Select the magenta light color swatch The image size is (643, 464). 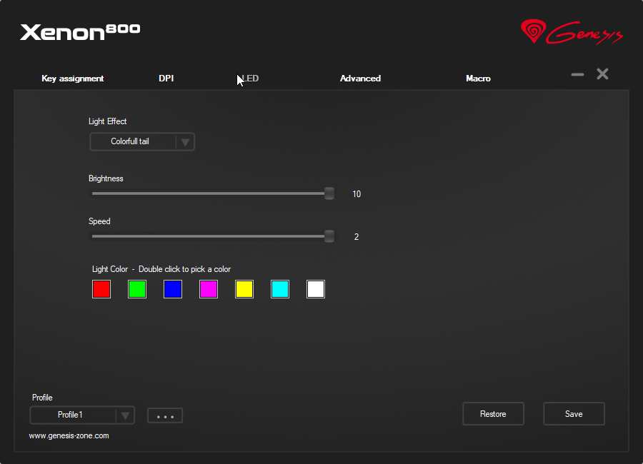[209, 289]
